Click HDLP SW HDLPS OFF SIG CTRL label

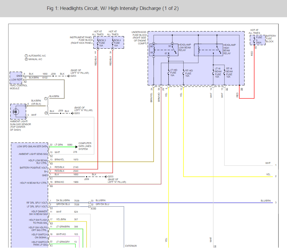(38, 229)
